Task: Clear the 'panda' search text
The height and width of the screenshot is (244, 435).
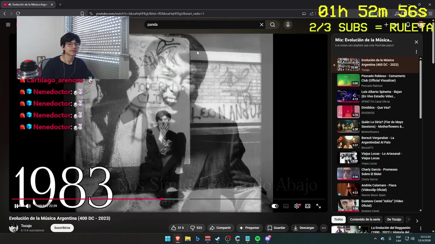Action: click(x=262, y=24)
